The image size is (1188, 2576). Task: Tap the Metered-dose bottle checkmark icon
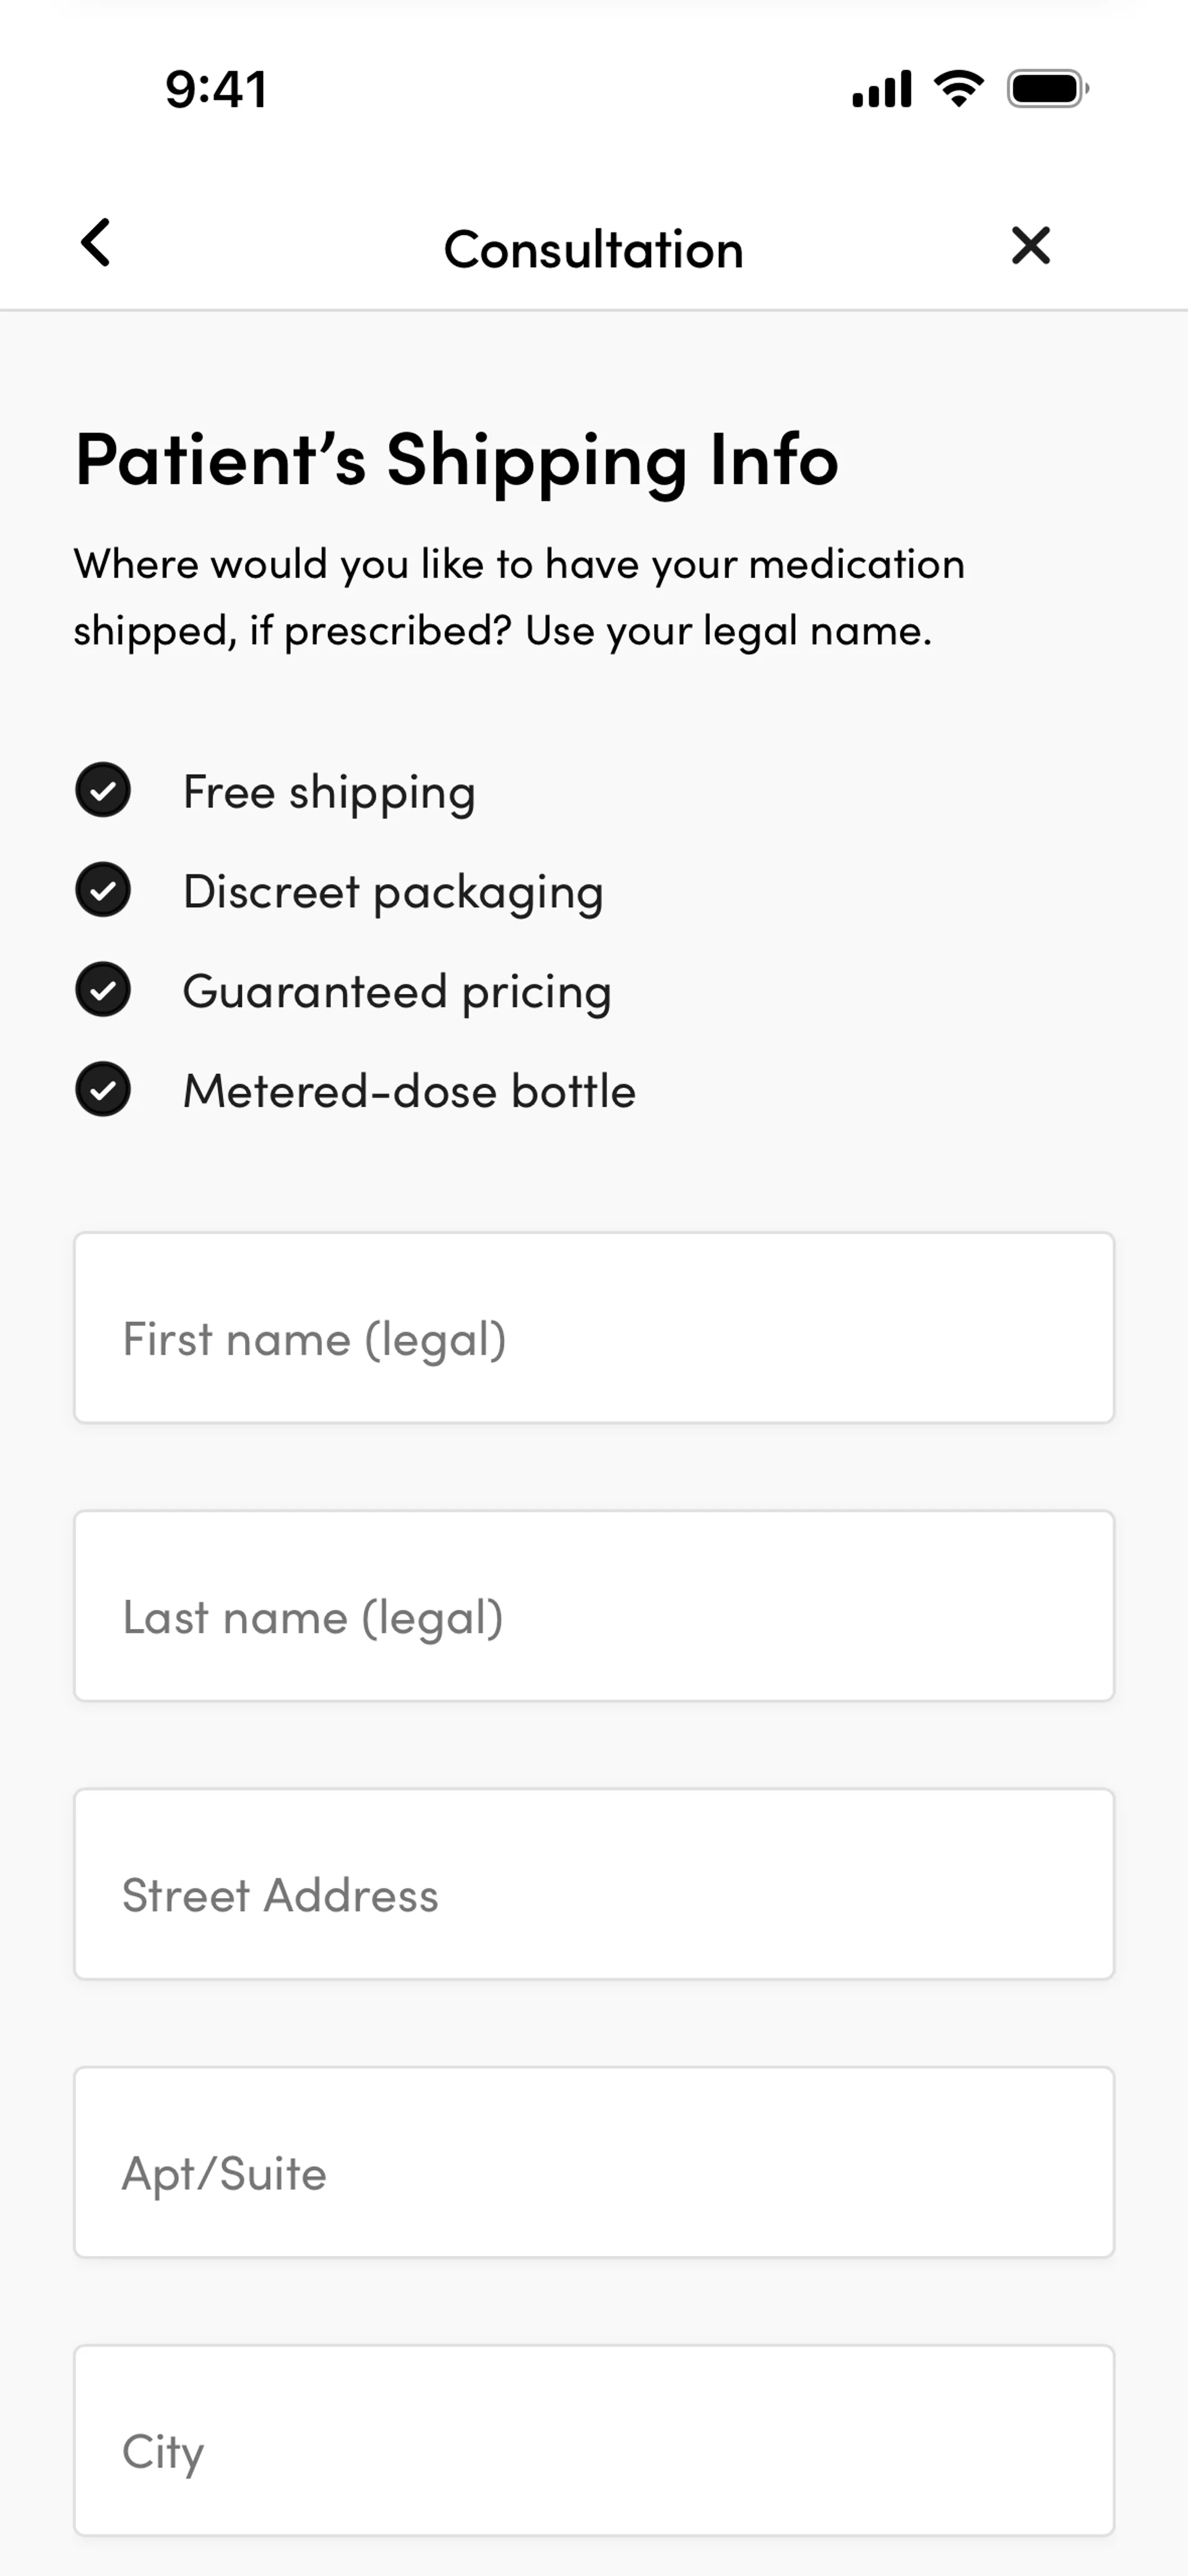(x=103, y=1089)
